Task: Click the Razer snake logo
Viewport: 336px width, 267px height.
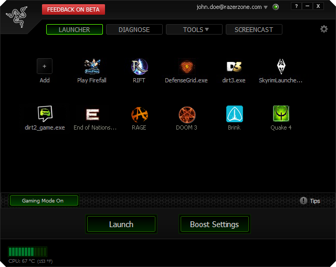Action: click(17, 17)
